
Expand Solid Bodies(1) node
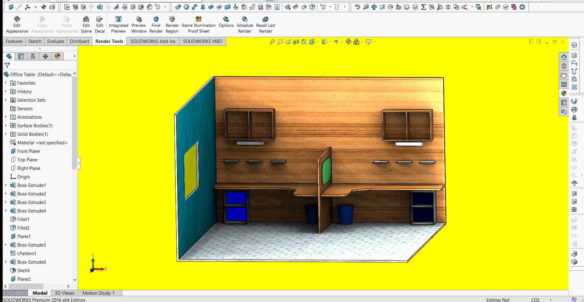click(x=5, y=134)
